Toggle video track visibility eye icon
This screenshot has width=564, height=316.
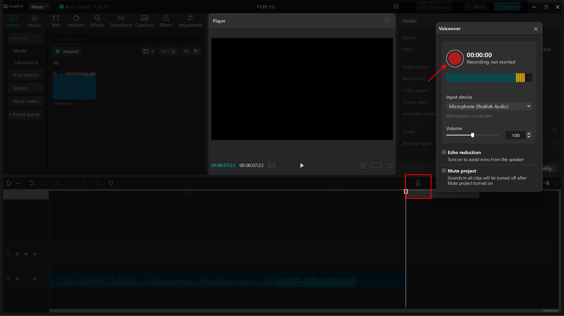[26, 254]
